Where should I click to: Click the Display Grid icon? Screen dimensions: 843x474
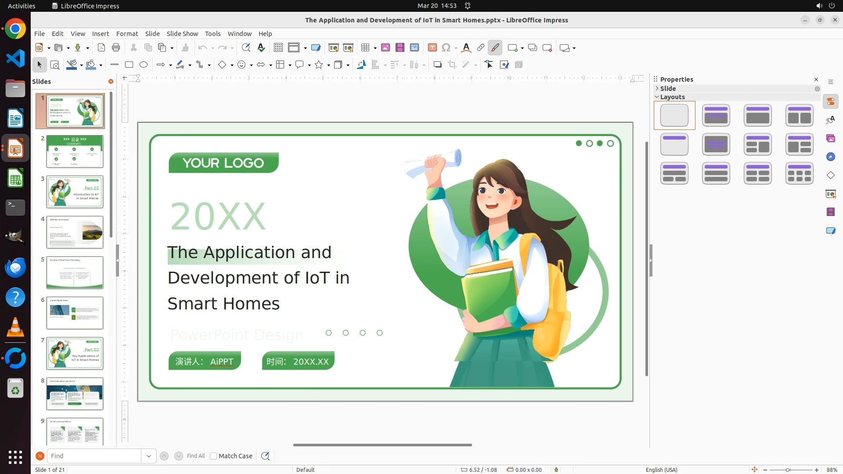pyautogui.click(x=278, y=48)
